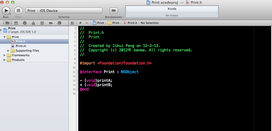Click the @interface keyword

(x=91, y=72)
